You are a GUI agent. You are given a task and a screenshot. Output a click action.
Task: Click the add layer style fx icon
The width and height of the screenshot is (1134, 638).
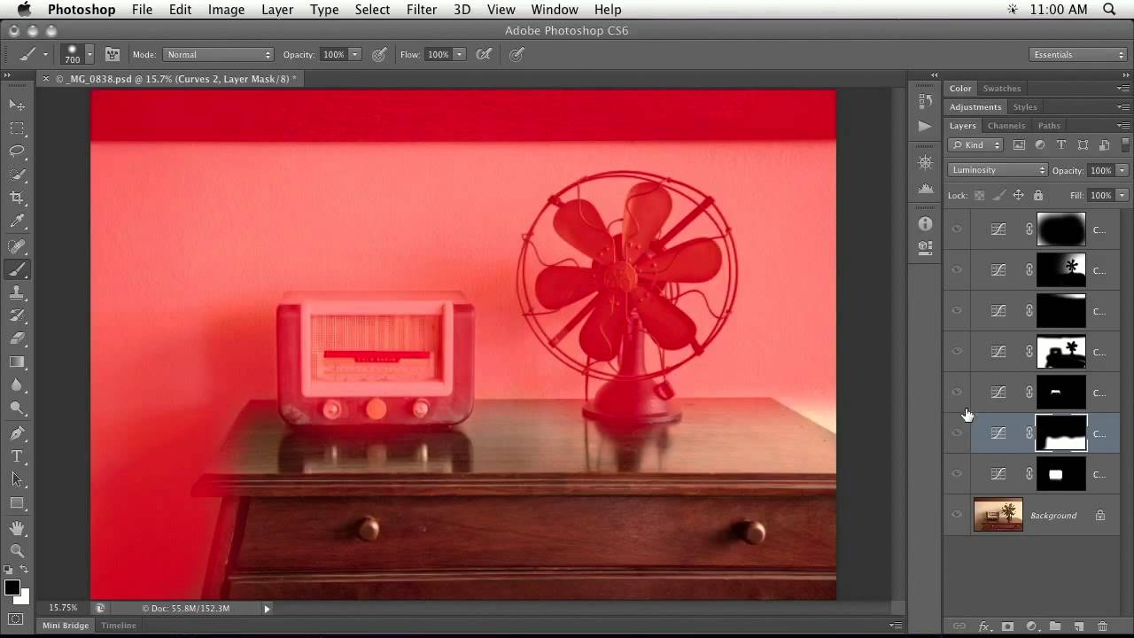click(x=983, y=626)
